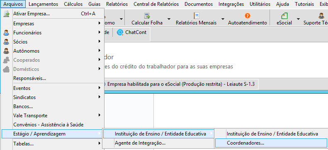Viewport: 328px width, 150px height.
Task: Open the Ajuda menu
Action: (283, 4)
